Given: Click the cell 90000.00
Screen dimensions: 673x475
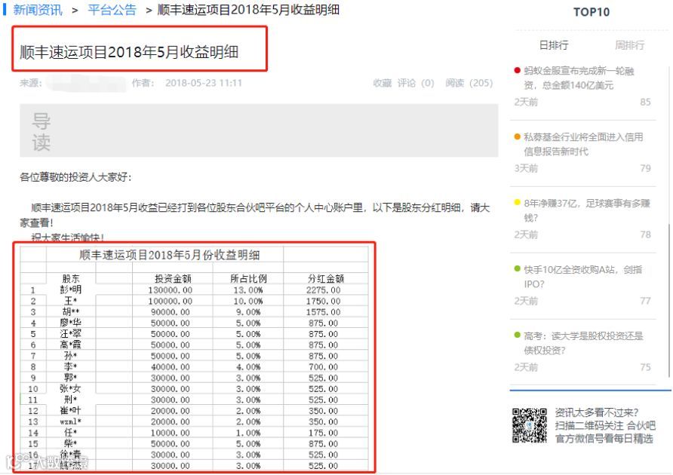Looking at the screenshot, I should tap(171, 312).
